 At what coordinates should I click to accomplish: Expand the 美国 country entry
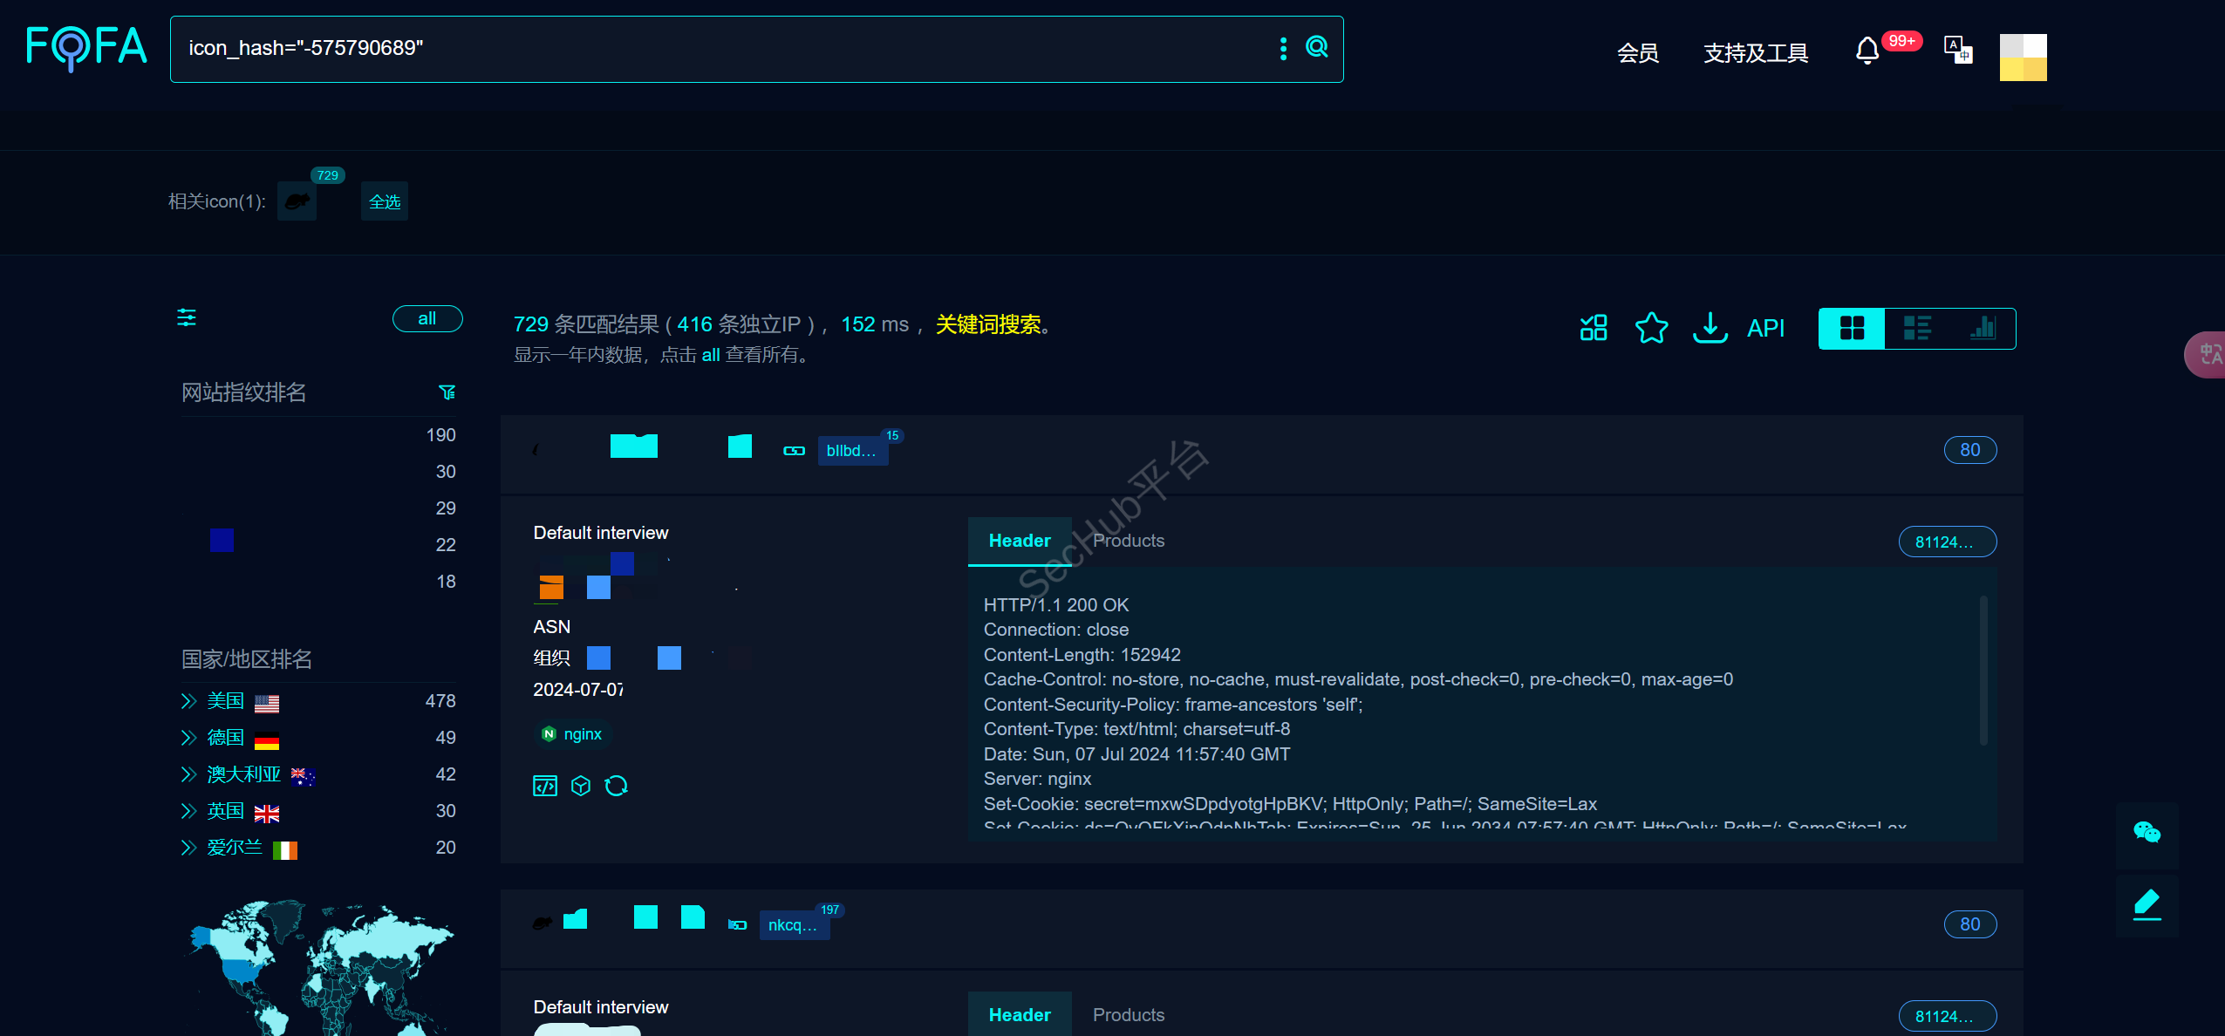pyautogui.click(x=188, y=701)
